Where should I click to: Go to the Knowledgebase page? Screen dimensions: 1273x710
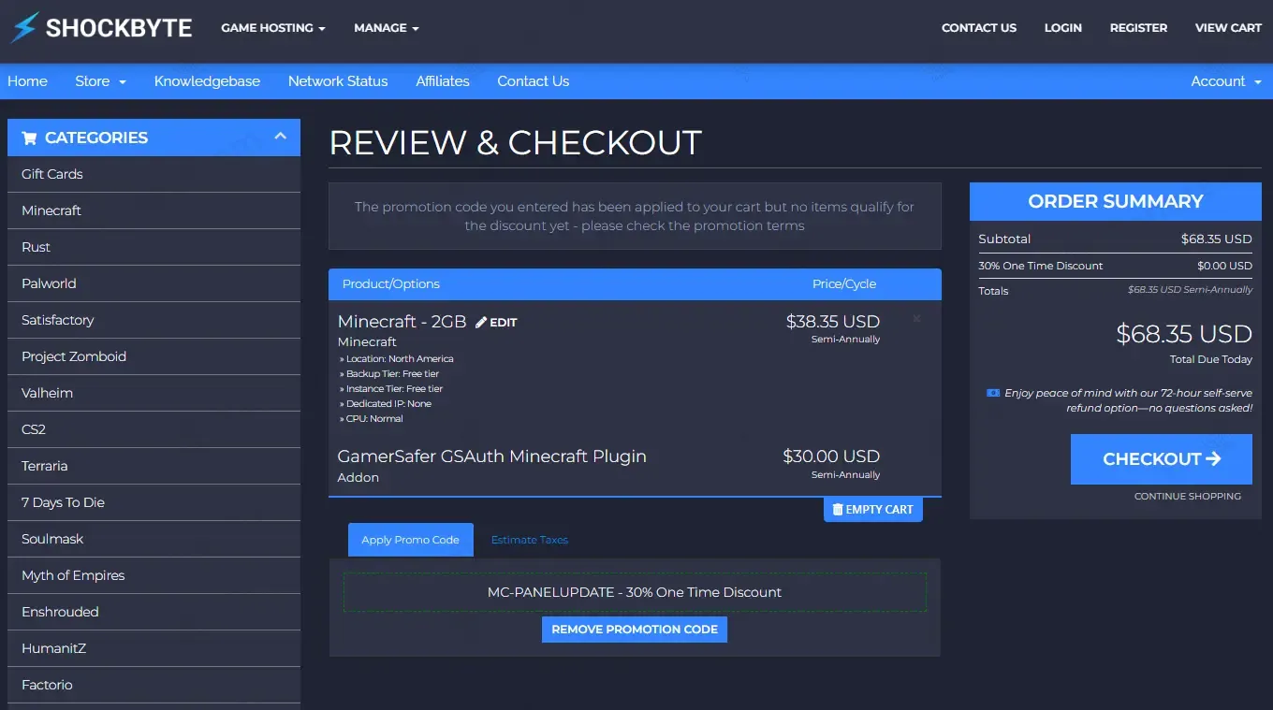click(207, 81)
